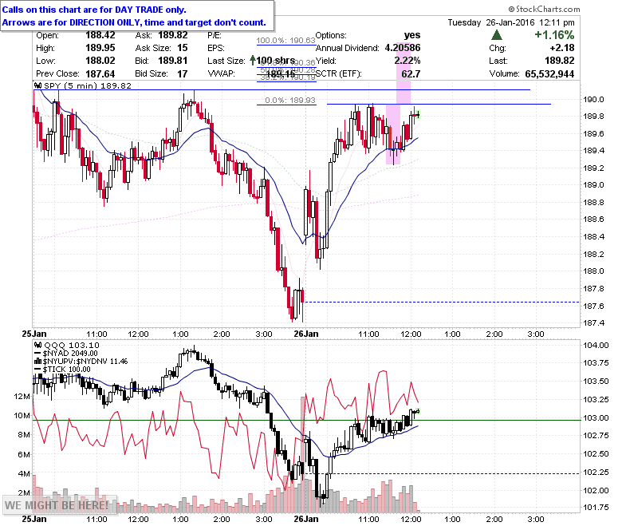622x526 pixels.
Task: Click the 190.0 price axis label
Action: (x=593, y=99)
